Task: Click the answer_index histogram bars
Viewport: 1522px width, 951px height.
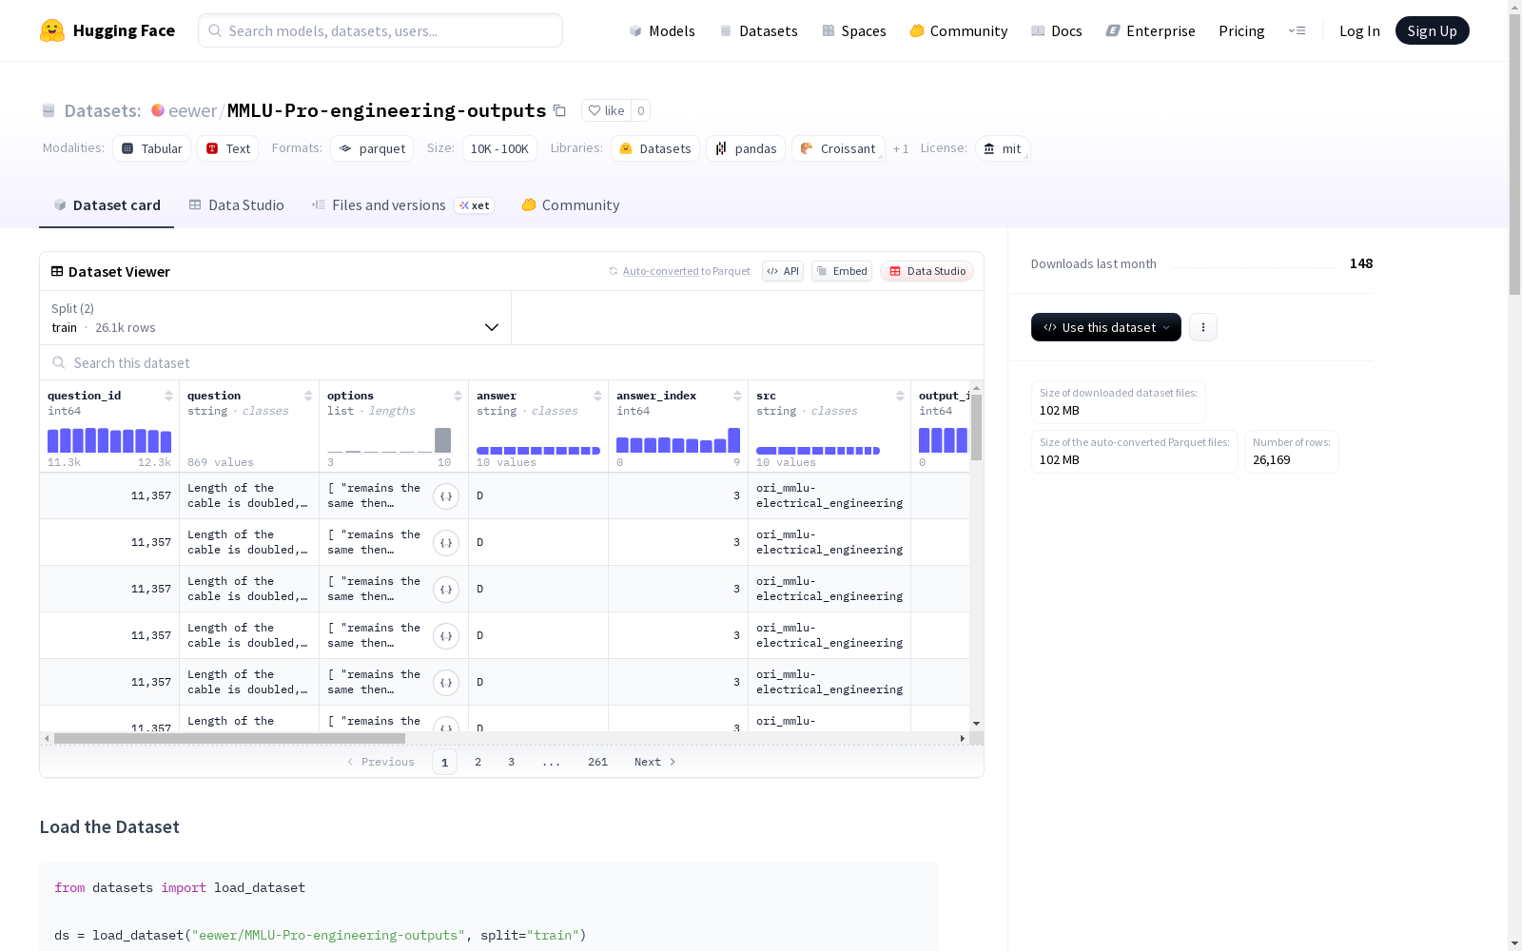Action: (678, 440)
